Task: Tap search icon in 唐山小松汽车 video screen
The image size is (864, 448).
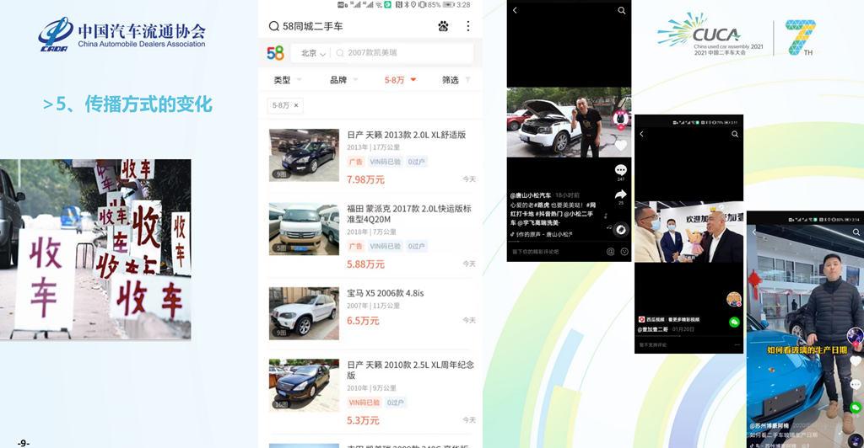Action: pos(621,10)
